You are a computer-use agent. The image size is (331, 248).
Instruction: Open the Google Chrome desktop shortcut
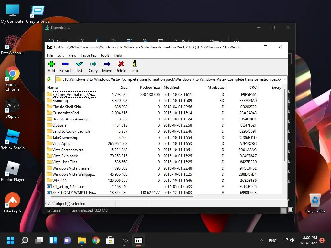click(13, 79)
